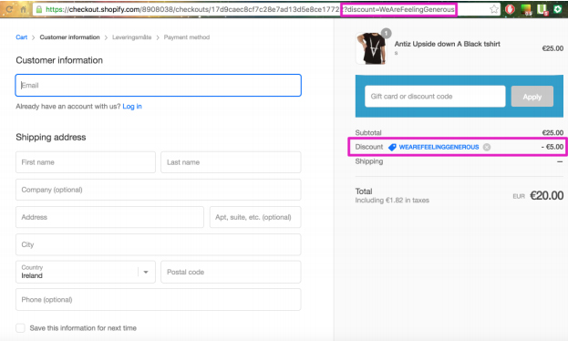
Task: Click the browser address bar URL
Action: click(250, 9)
